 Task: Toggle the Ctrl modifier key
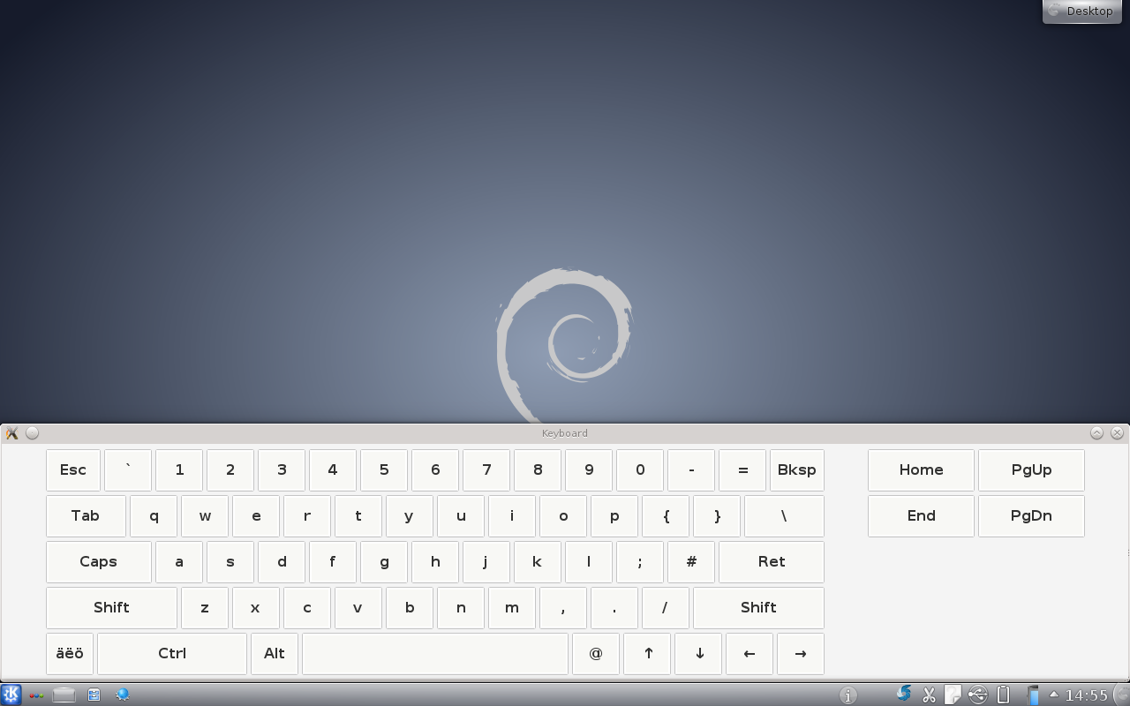tap(172, 654)
